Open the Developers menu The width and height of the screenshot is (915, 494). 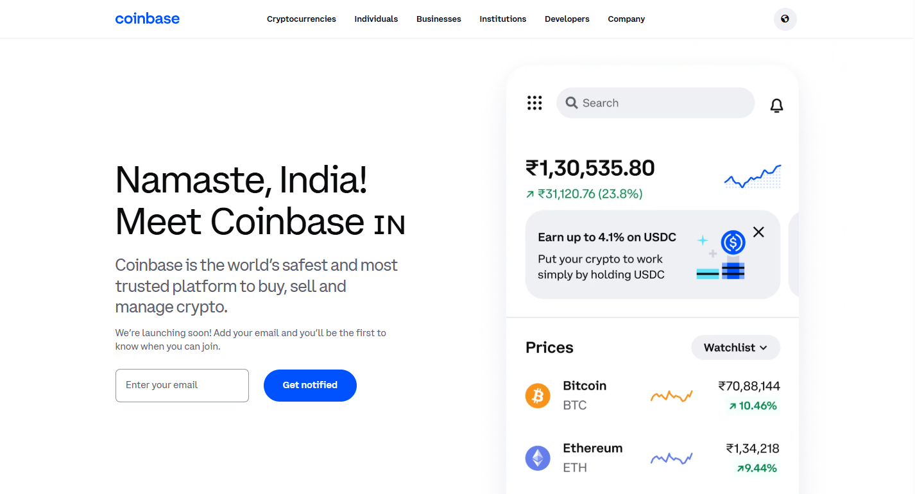567,19
